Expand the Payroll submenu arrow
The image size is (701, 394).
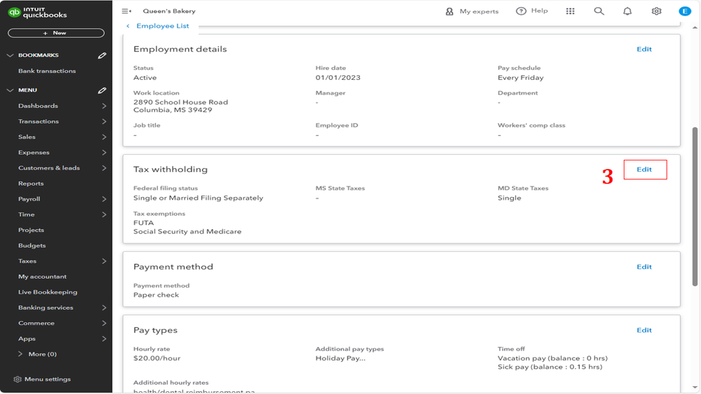104,199
